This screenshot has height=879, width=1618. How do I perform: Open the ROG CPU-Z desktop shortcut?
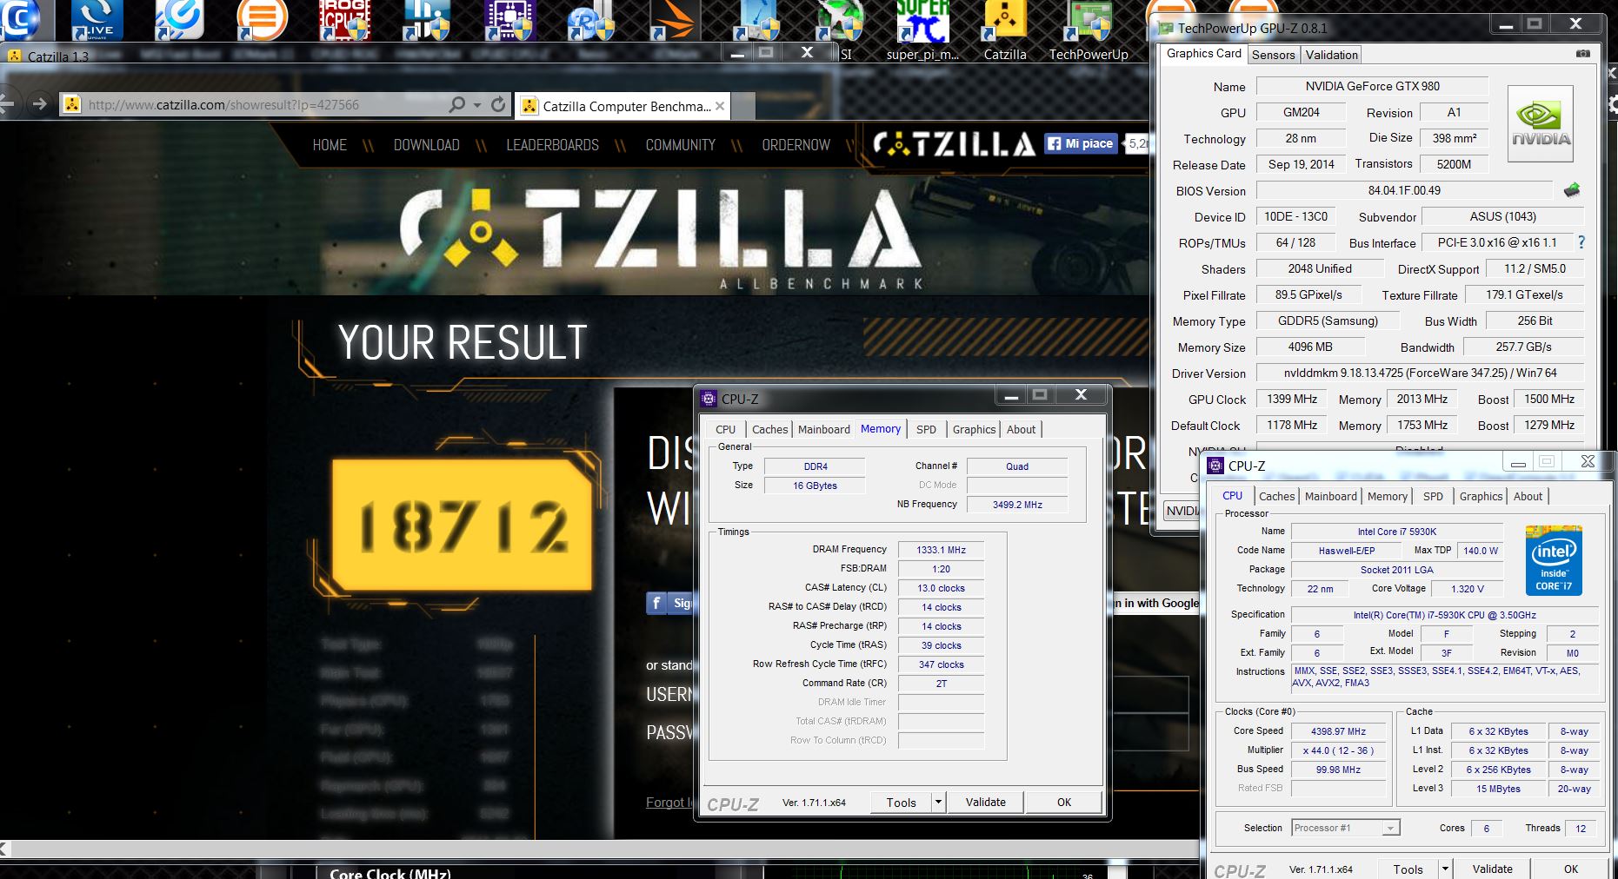346,20
